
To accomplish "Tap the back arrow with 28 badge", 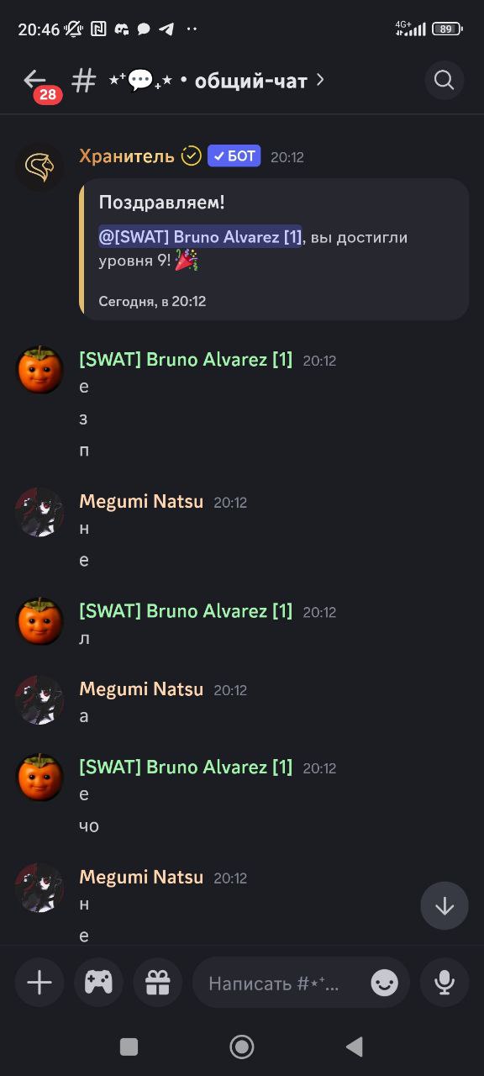I will 38,83.
